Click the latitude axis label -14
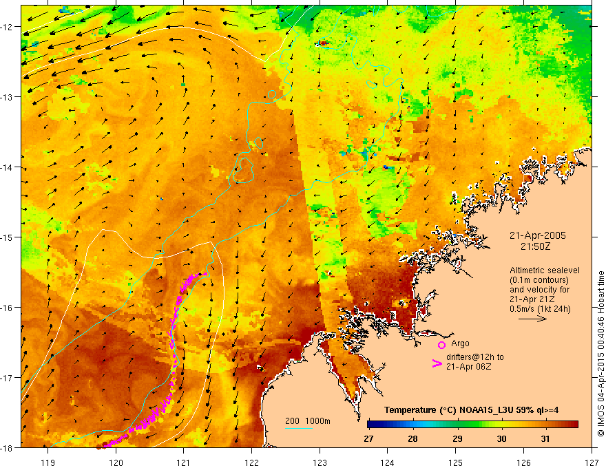 coord(6,167)
